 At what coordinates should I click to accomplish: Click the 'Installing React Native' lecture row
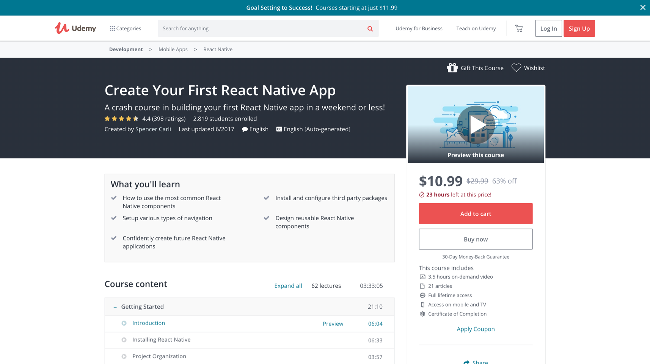(250, 340)
